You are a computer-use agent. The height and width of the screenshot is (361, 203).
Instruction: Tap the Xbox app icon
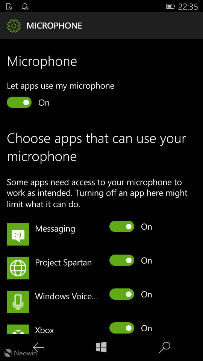pyautogui.click(x=18, y=329)
